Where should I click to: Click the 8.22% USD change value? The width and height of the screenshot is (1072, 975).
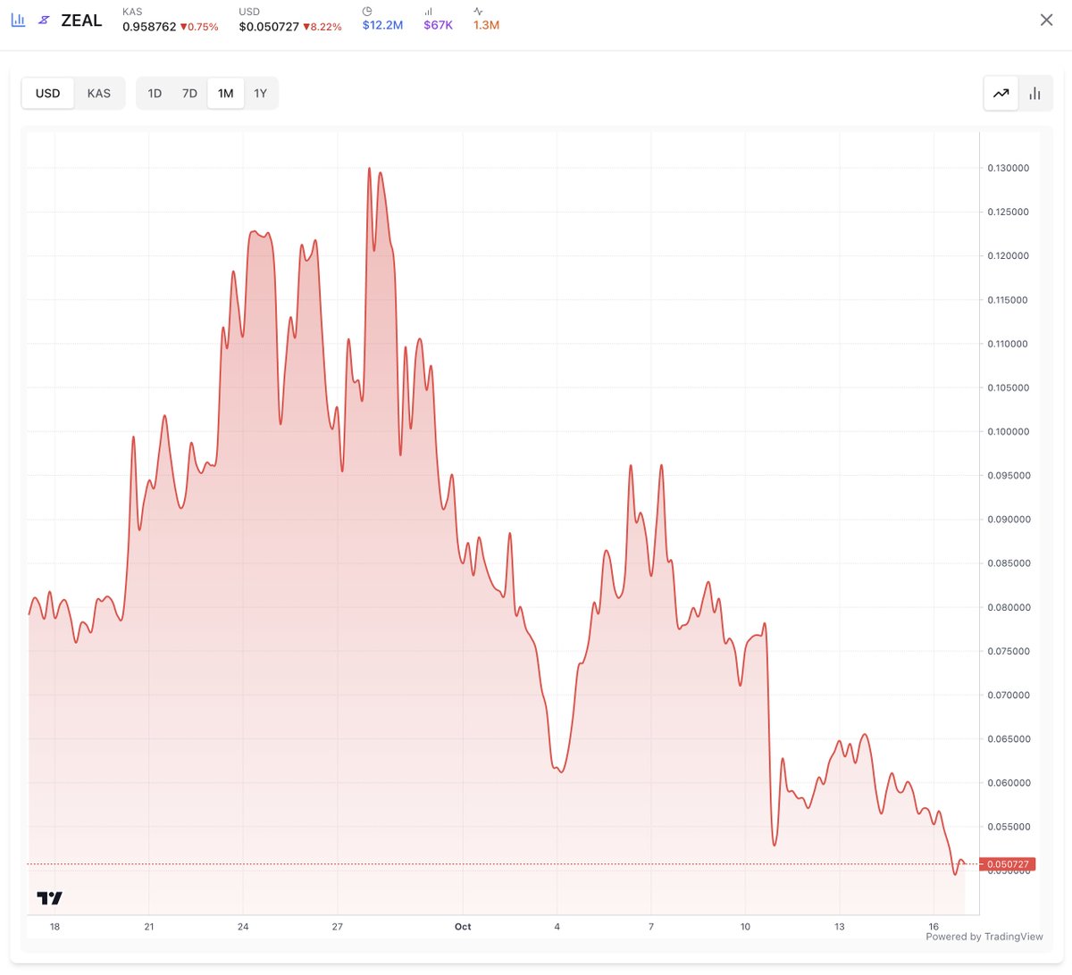tap(322, 27)
